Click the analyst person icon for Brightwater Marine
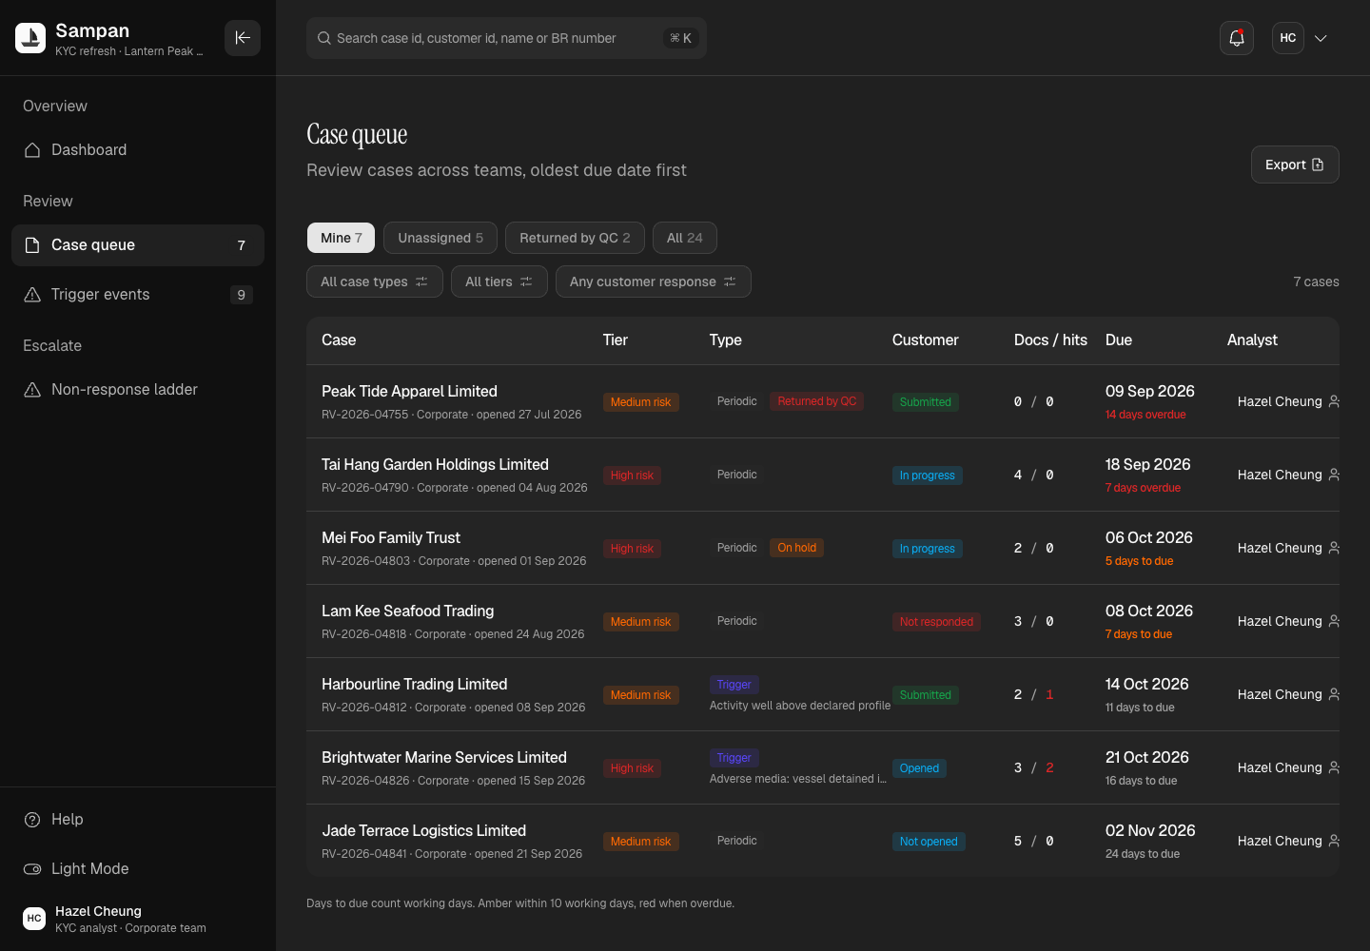The height and width of the screenshot is (951, 1370). [x=1334, y=767]
